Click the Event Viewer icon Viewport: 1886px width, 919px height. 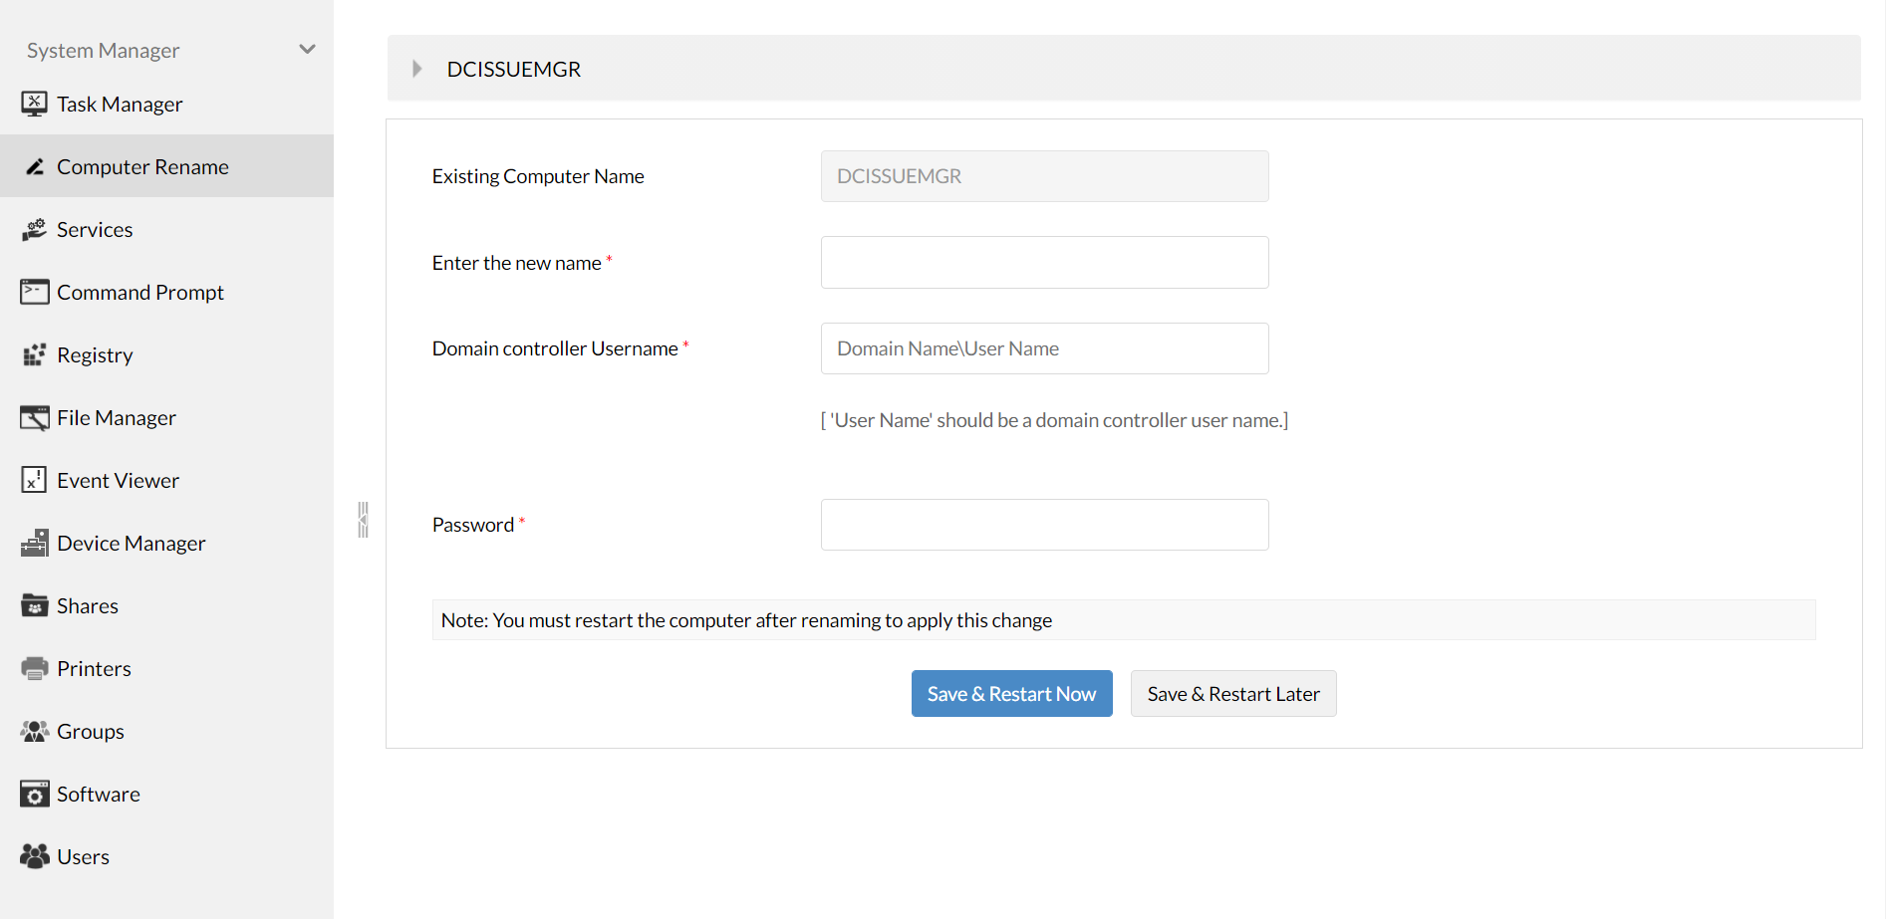pyautogui.click(x=34, y=480)
